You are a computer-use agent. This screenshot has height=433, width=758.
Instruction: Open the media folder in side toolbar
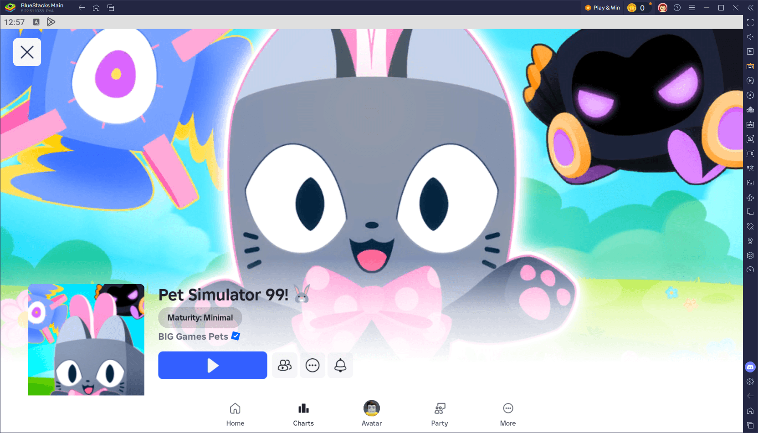point(750,183)
